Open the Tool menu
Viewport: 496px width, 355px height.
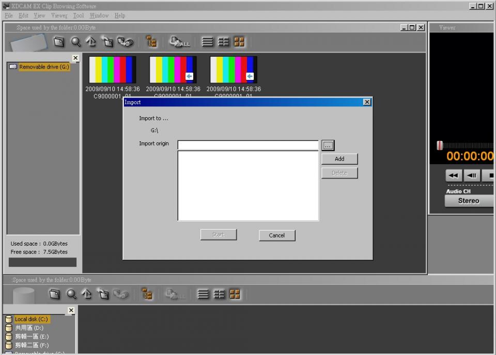pos(79,15)
